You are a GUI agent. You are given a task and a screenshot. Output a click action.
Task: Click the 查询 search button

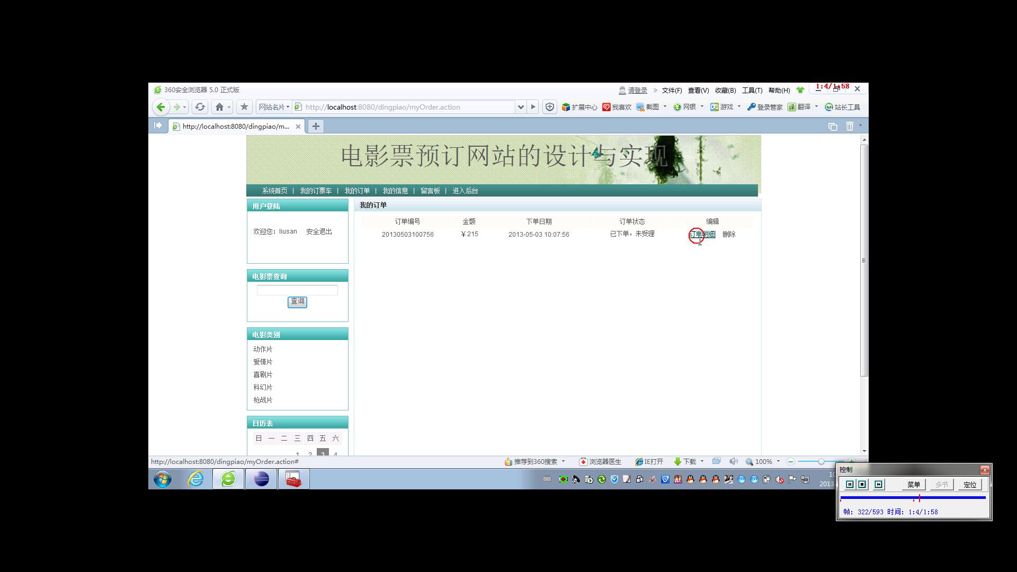[297, 301]
